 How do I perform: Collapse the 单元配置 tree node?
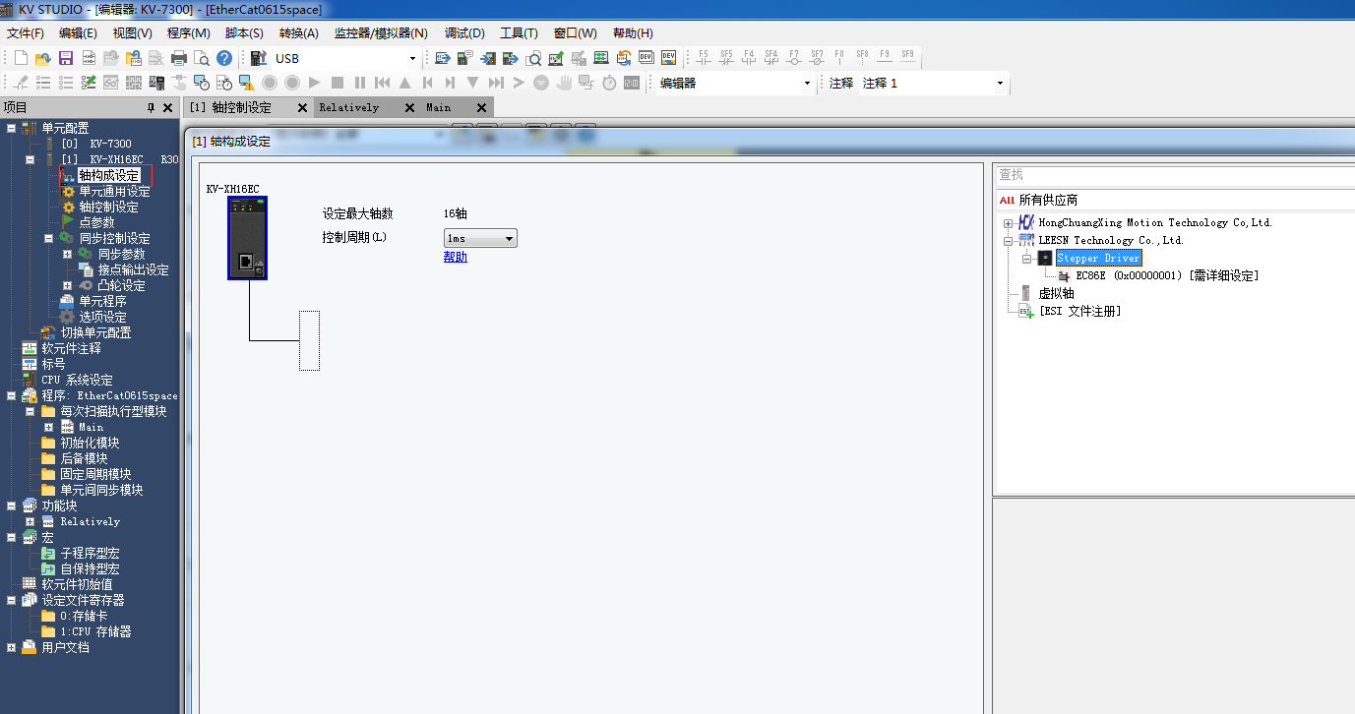pos(11,128)
